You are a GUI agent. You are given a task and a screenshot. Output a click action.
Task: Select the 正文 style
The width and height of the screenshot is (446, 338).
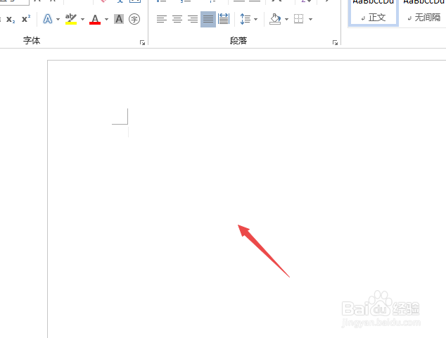click(373, 12)
